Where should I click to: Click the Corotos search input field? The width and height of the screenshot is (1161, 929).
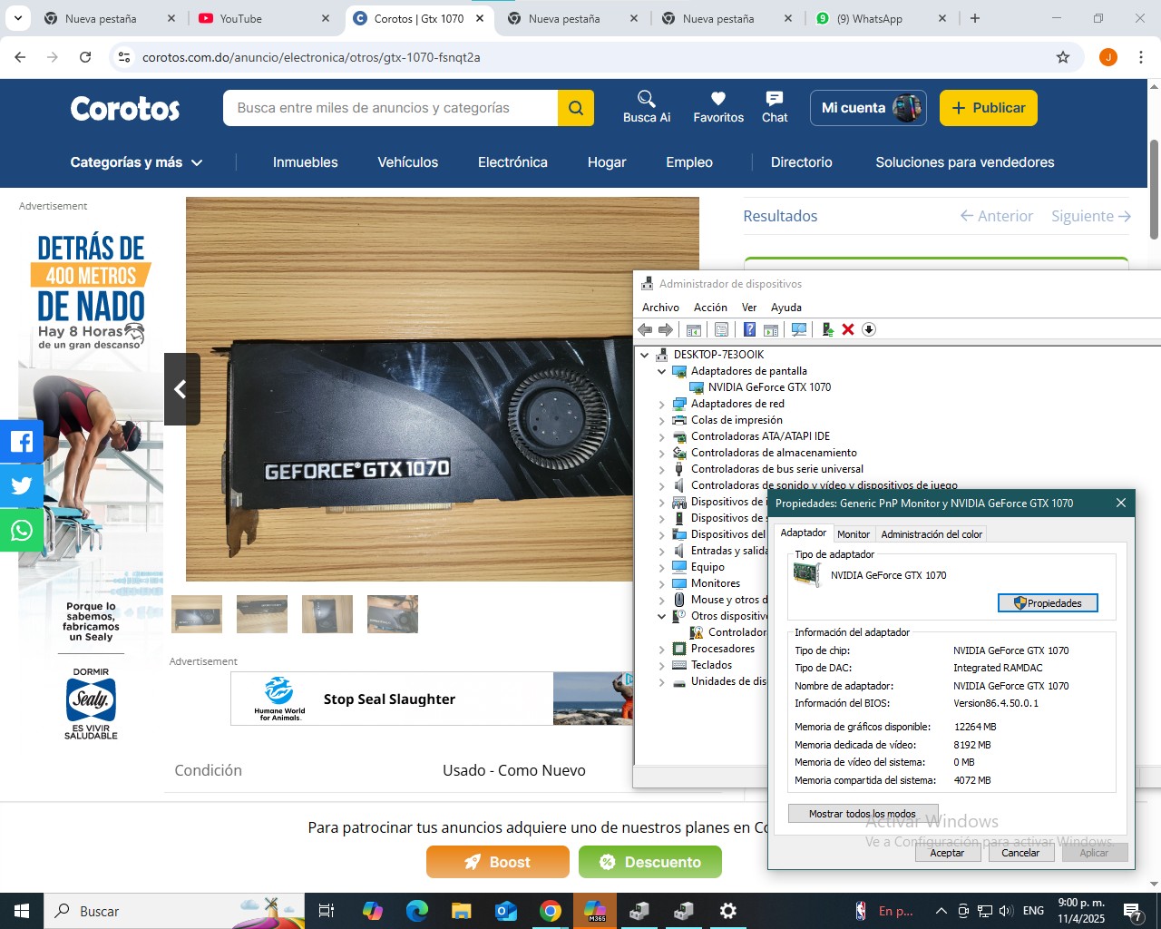pos(390,108)
